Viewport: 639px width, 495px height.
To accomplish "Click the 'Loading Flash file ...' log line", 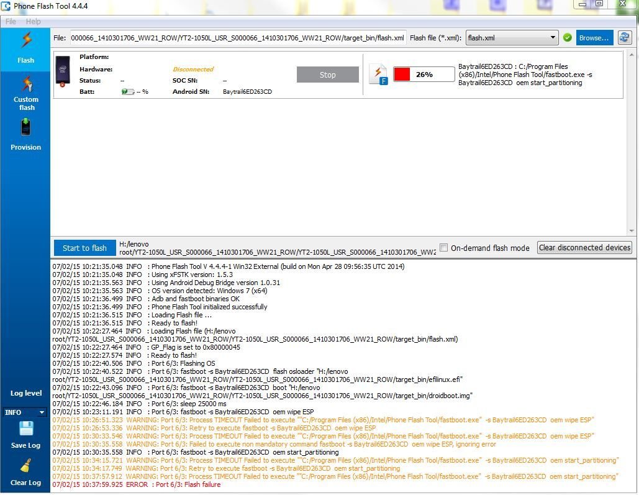I will [132, 315].
